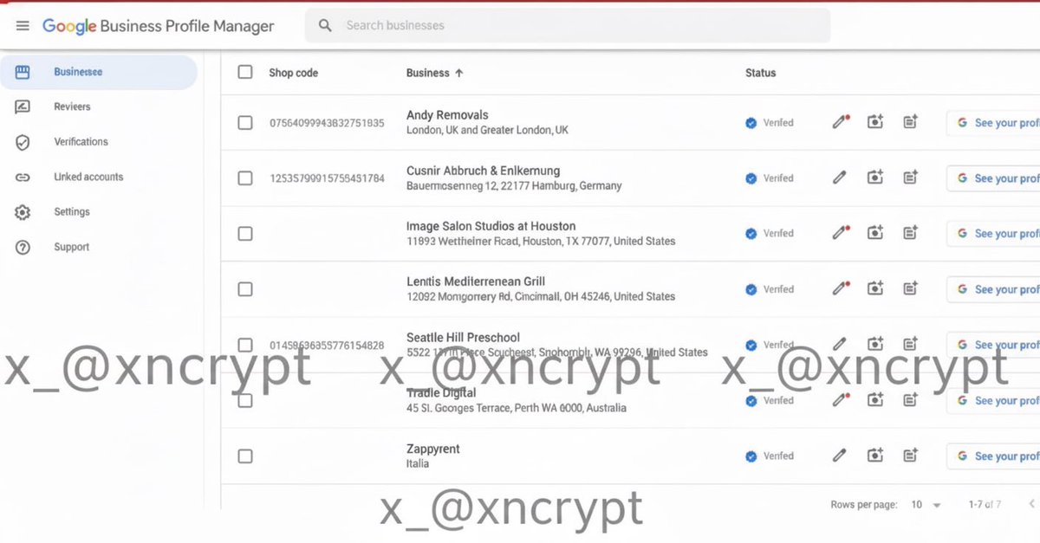Open the Andy Removals business name
1040x543 pixels.
447,115
